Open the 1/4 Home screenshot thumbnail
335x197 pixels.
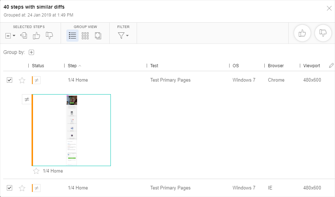coord(72,130)
